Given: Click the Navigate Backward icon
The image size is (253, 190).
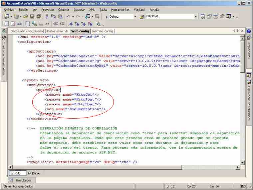Looking at the screenshot, I should pos(88,16).
